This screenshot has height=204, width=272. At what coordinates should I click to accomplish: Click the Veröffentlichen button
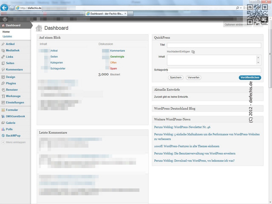(x=250, y=78)
